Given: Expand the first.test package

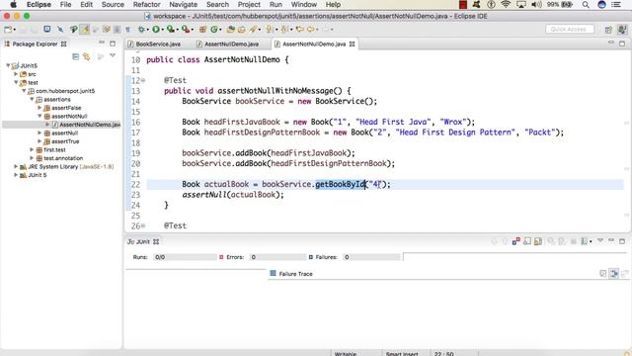Looking at the screenshot, I should [x=32, y=149].
